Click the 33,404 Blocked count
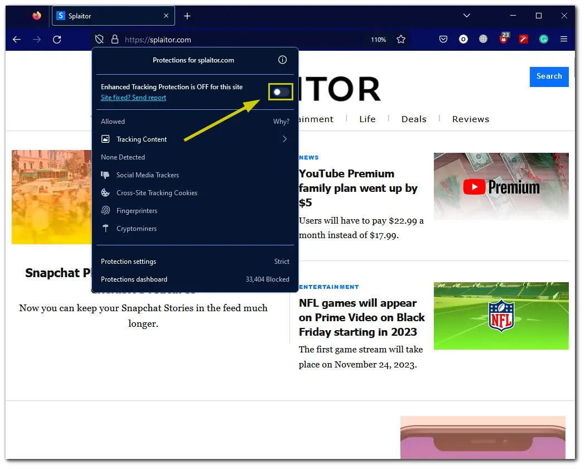The width and height of the screenshot is (585, 469). point(268,279)
